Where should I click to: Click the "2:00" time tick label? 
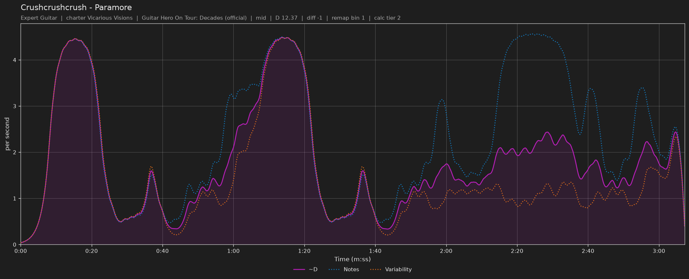[x=446, y=251]
